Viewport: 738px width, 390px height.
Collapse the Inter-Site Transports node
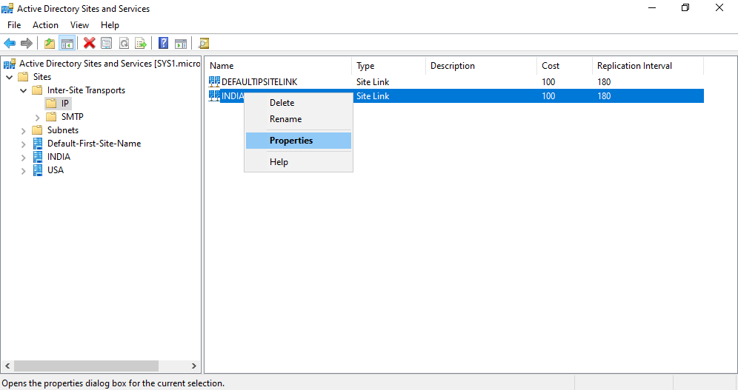24,90
